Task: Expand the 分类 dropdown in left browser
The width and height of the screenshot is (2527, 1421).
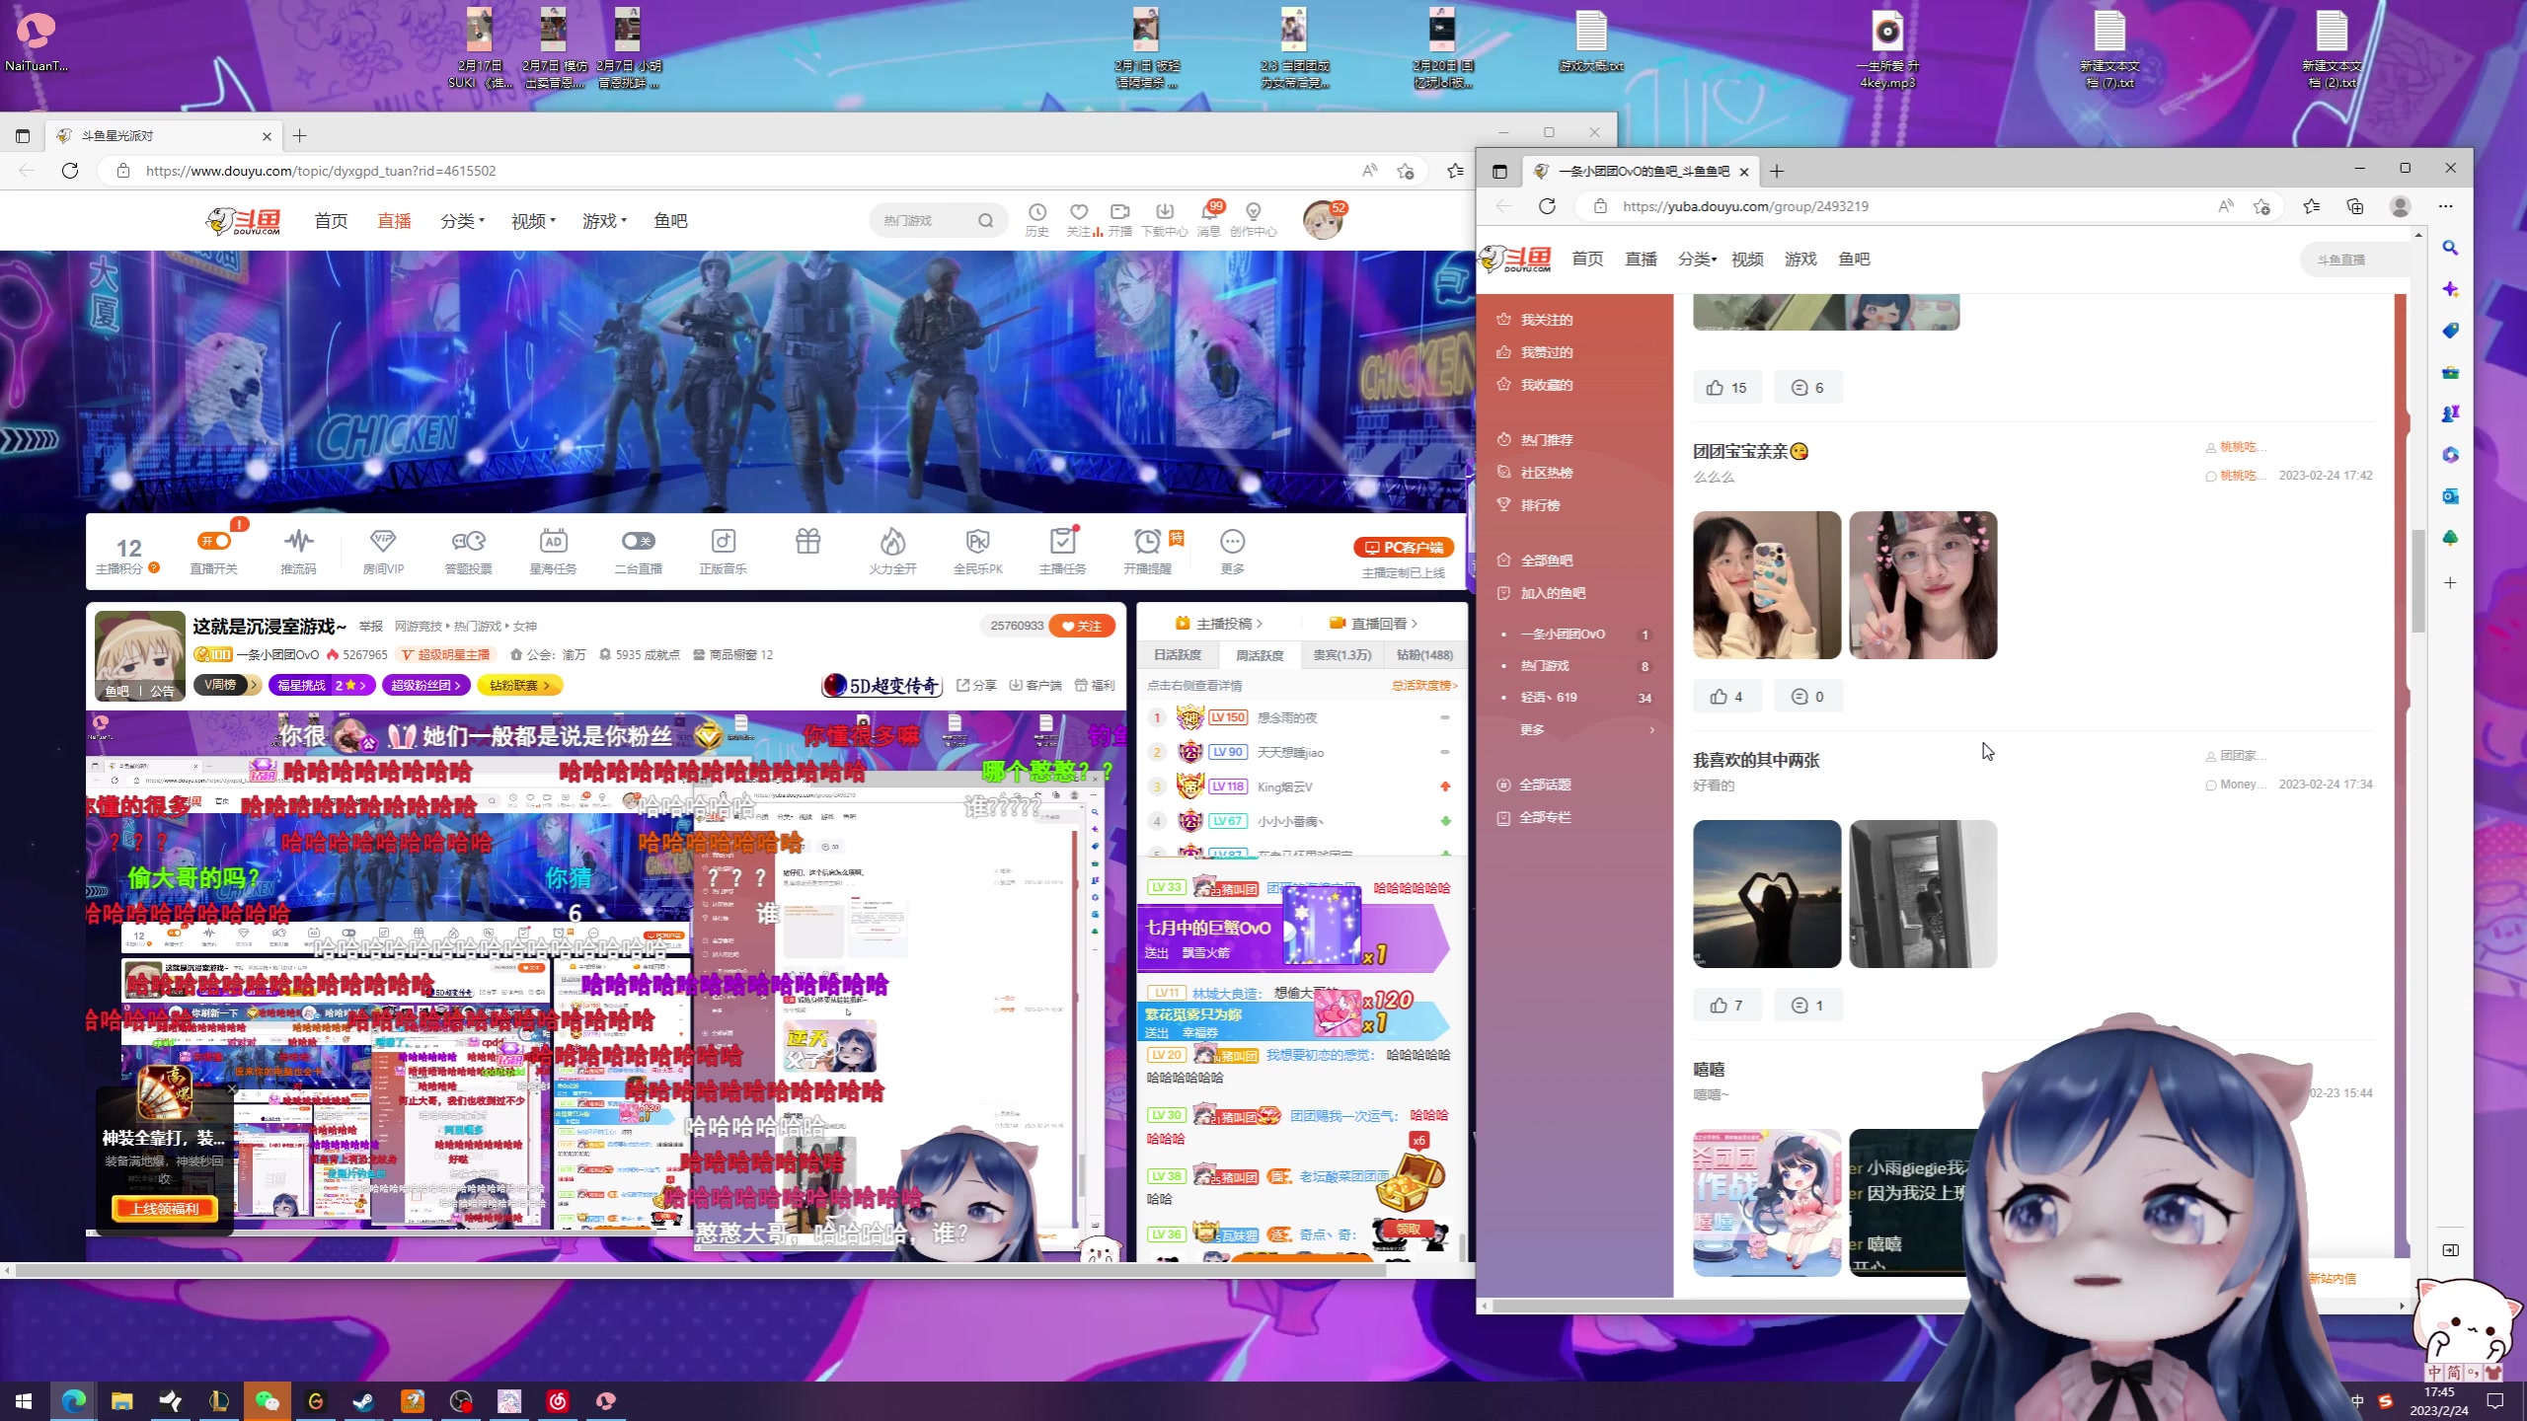Action: 462,221
